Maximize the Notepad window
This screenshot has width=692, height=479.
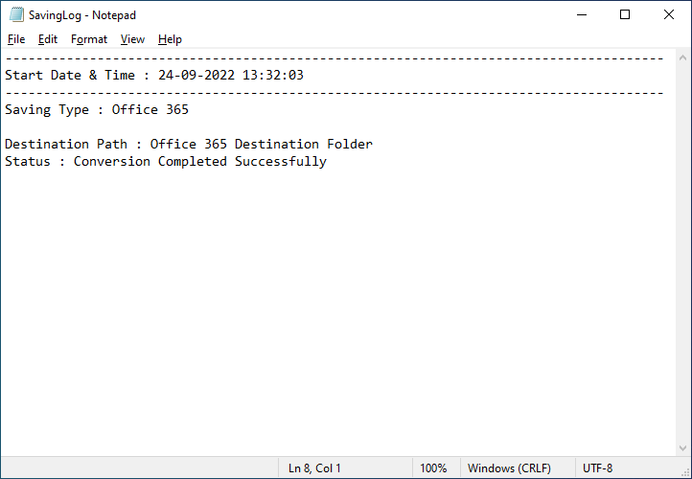[625, 14]
